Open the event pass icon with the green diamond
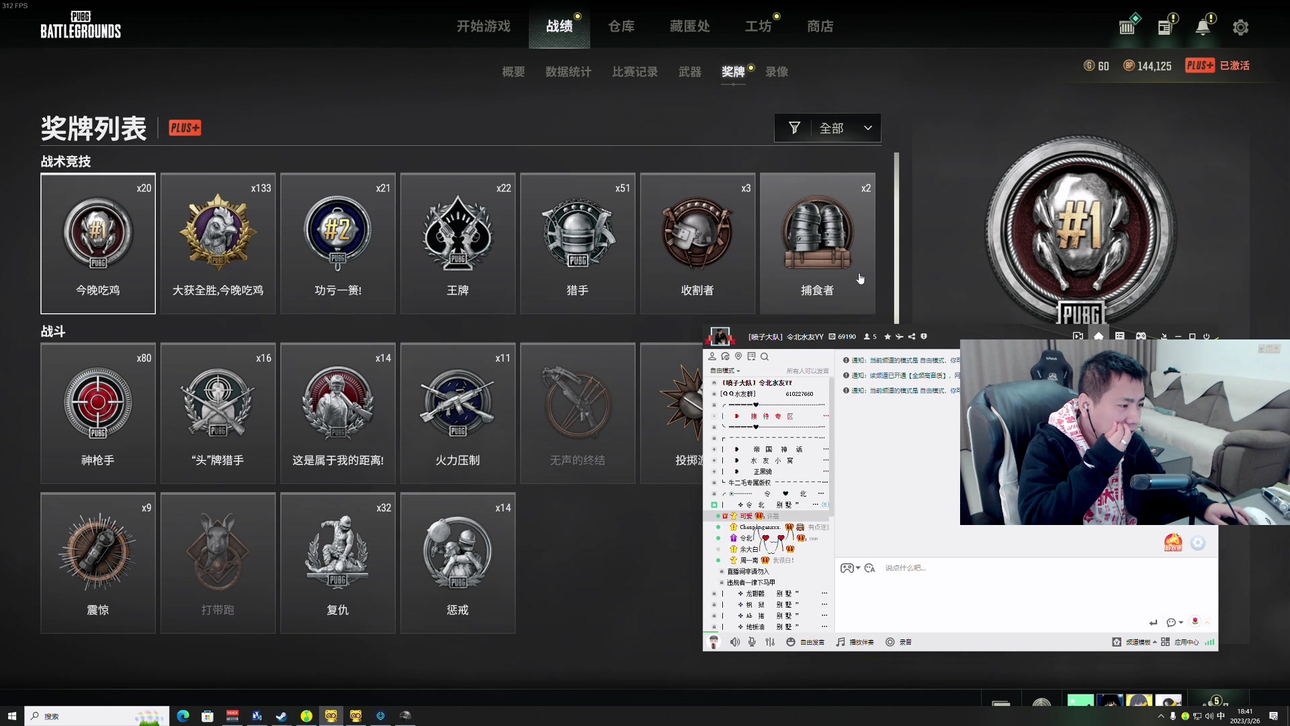The image size is (1290, 726). point(1127,26)
